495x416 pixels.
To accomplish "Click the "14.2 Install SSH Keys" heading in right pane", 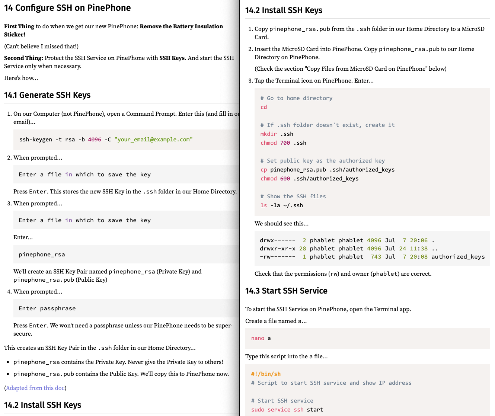I will tap(284, 10).
